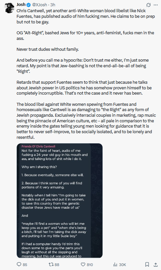Open view analytics bar chart icon

(115, 264)
